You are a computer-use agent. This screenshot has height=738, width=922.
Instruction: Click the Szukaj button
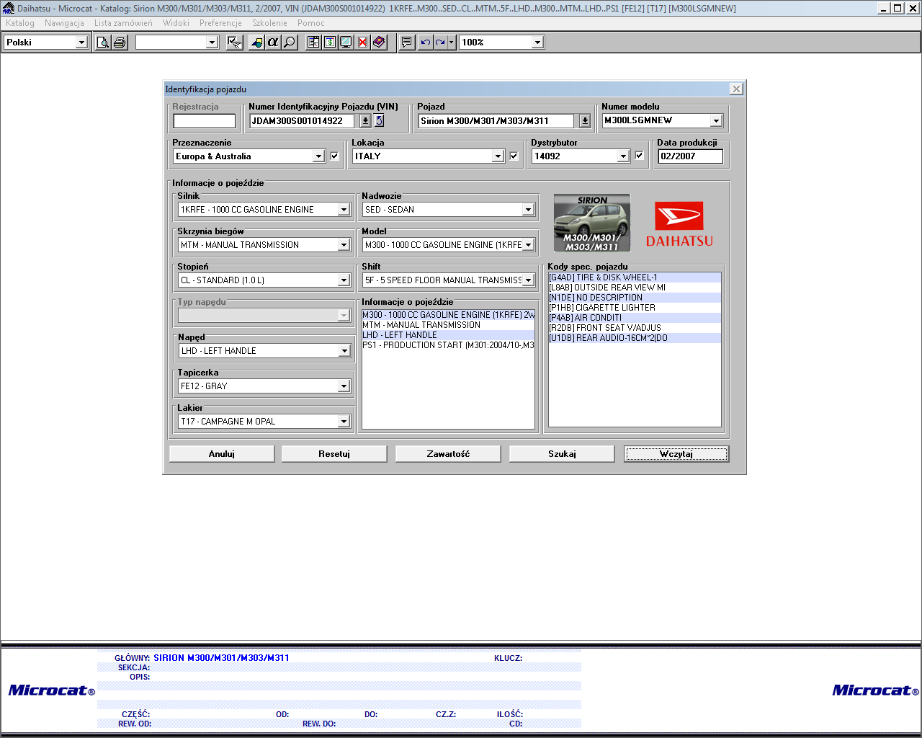[562, 454]
